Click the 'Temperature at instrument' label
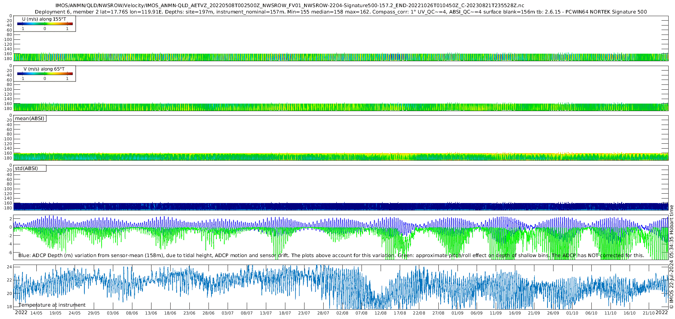This screenshot has width=675, height=319. click(x=52, y=305)
